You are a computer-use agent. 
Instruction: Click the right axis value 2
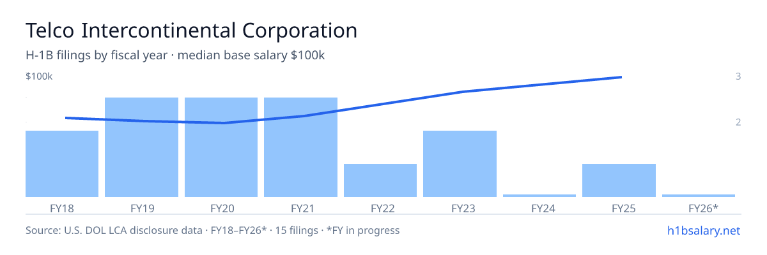tap(738, 122)
